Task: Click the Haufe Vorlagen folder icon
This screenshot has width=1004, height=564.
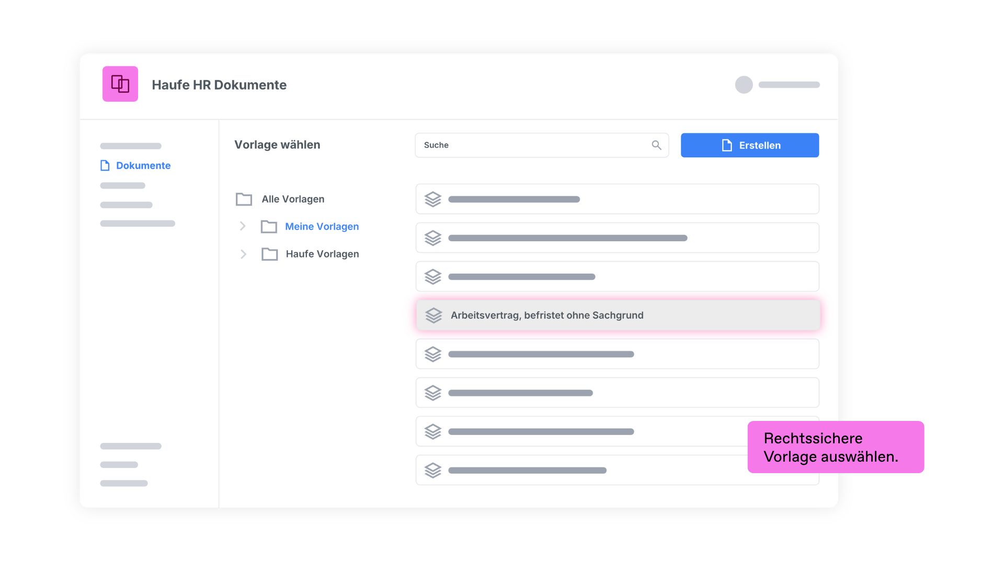Action: pyautogui.click(x=269, y=254)
